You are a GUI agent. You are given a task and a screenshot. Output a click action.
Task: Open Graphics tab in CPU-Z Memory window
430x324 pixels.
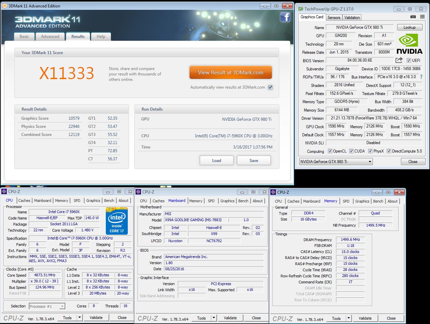[x=362, y=201]
